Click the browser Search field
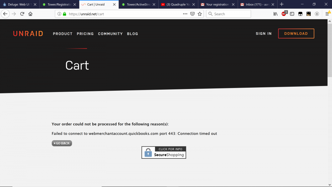The image size is (332, 187). pyautogui.click(x=229, y=14)
